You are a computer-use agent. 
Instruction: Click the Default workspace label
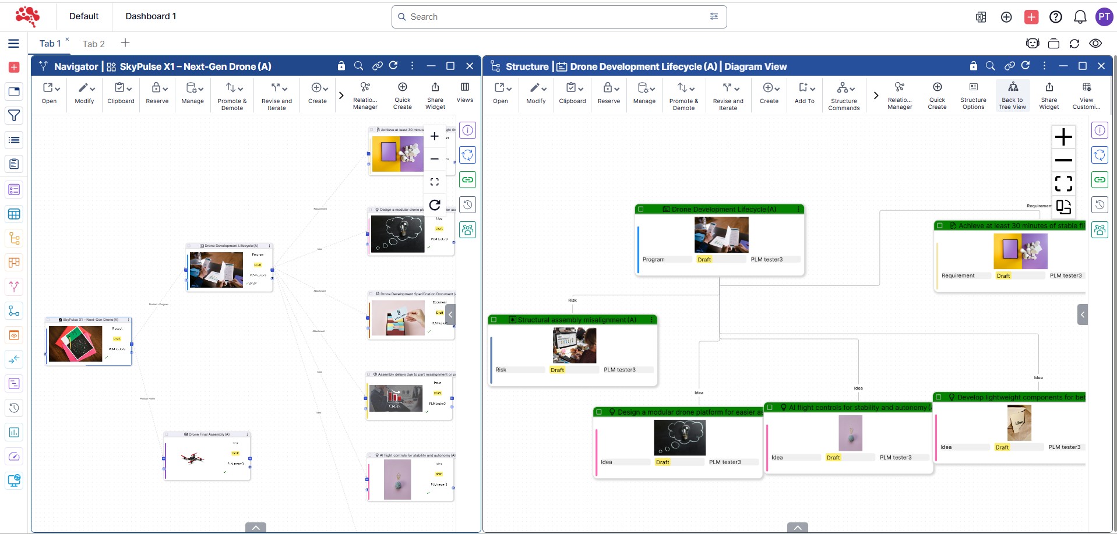coord(84,16)
